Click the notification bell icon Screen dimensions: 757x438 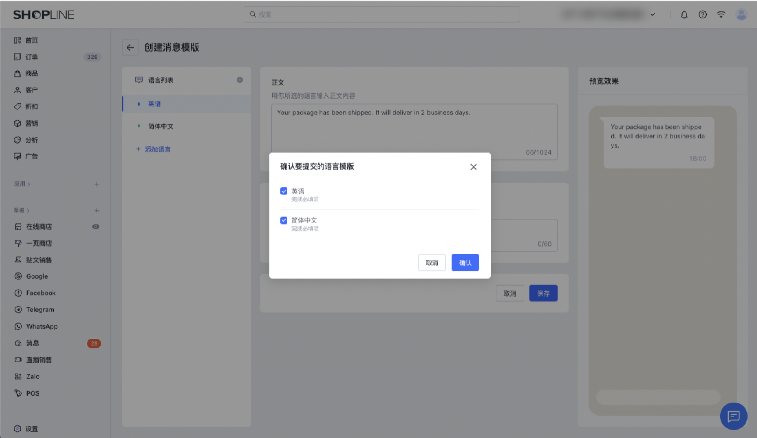pyautogui.click(x=684, y=14)
